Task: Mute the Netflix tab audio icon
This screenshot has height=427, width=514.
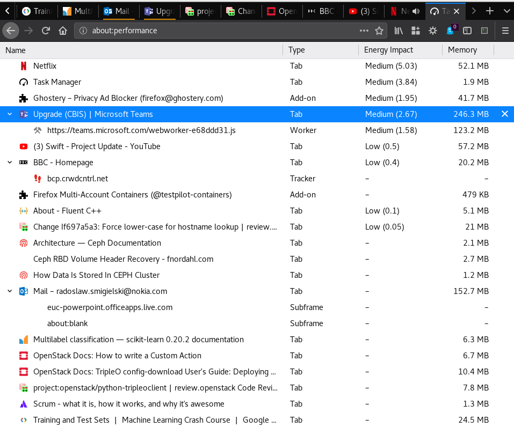Action: tap(416, 11)
